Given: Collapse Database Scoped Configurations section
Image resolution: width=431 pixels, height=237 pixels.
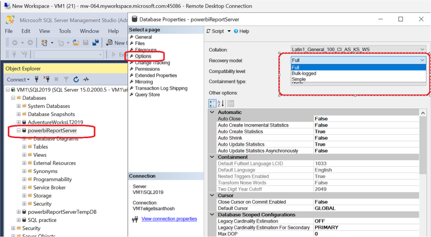Looking at the screenshot, I should 212,215.
